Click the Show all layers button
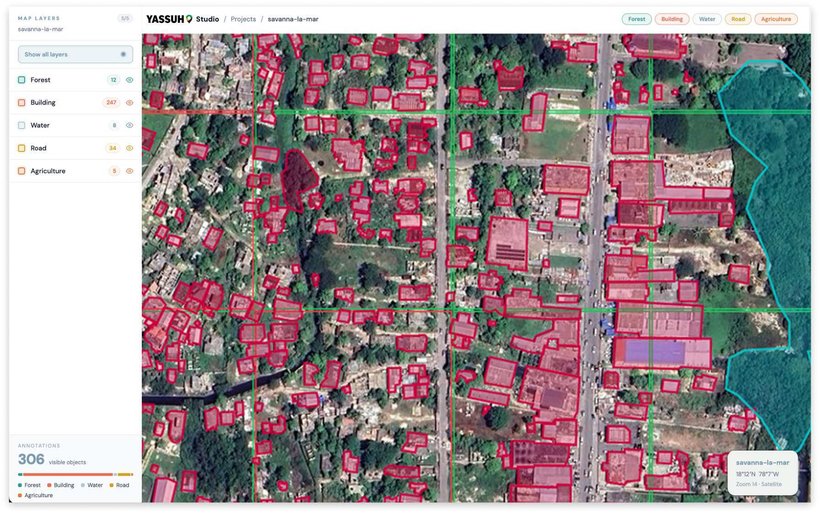820x516 pixels. coord(75,54)
